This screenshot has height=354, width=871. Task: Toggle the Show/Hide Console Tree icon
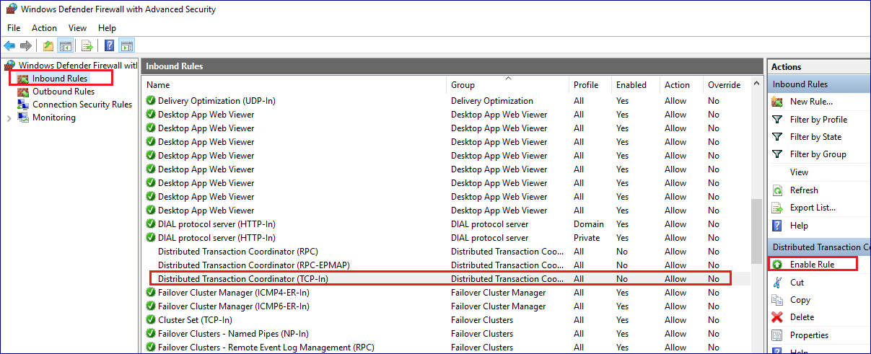[x=66, y=46]
